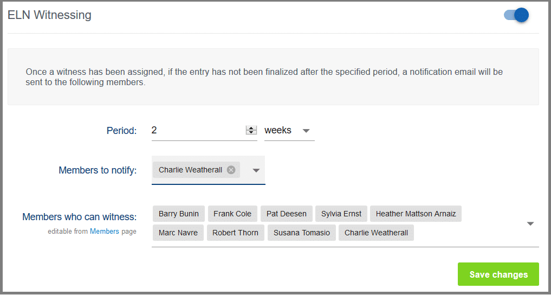The width and height of the screenshot is (551, 295).
Task: Increase the period value with stepper up arrow
Action: [251, 128]
